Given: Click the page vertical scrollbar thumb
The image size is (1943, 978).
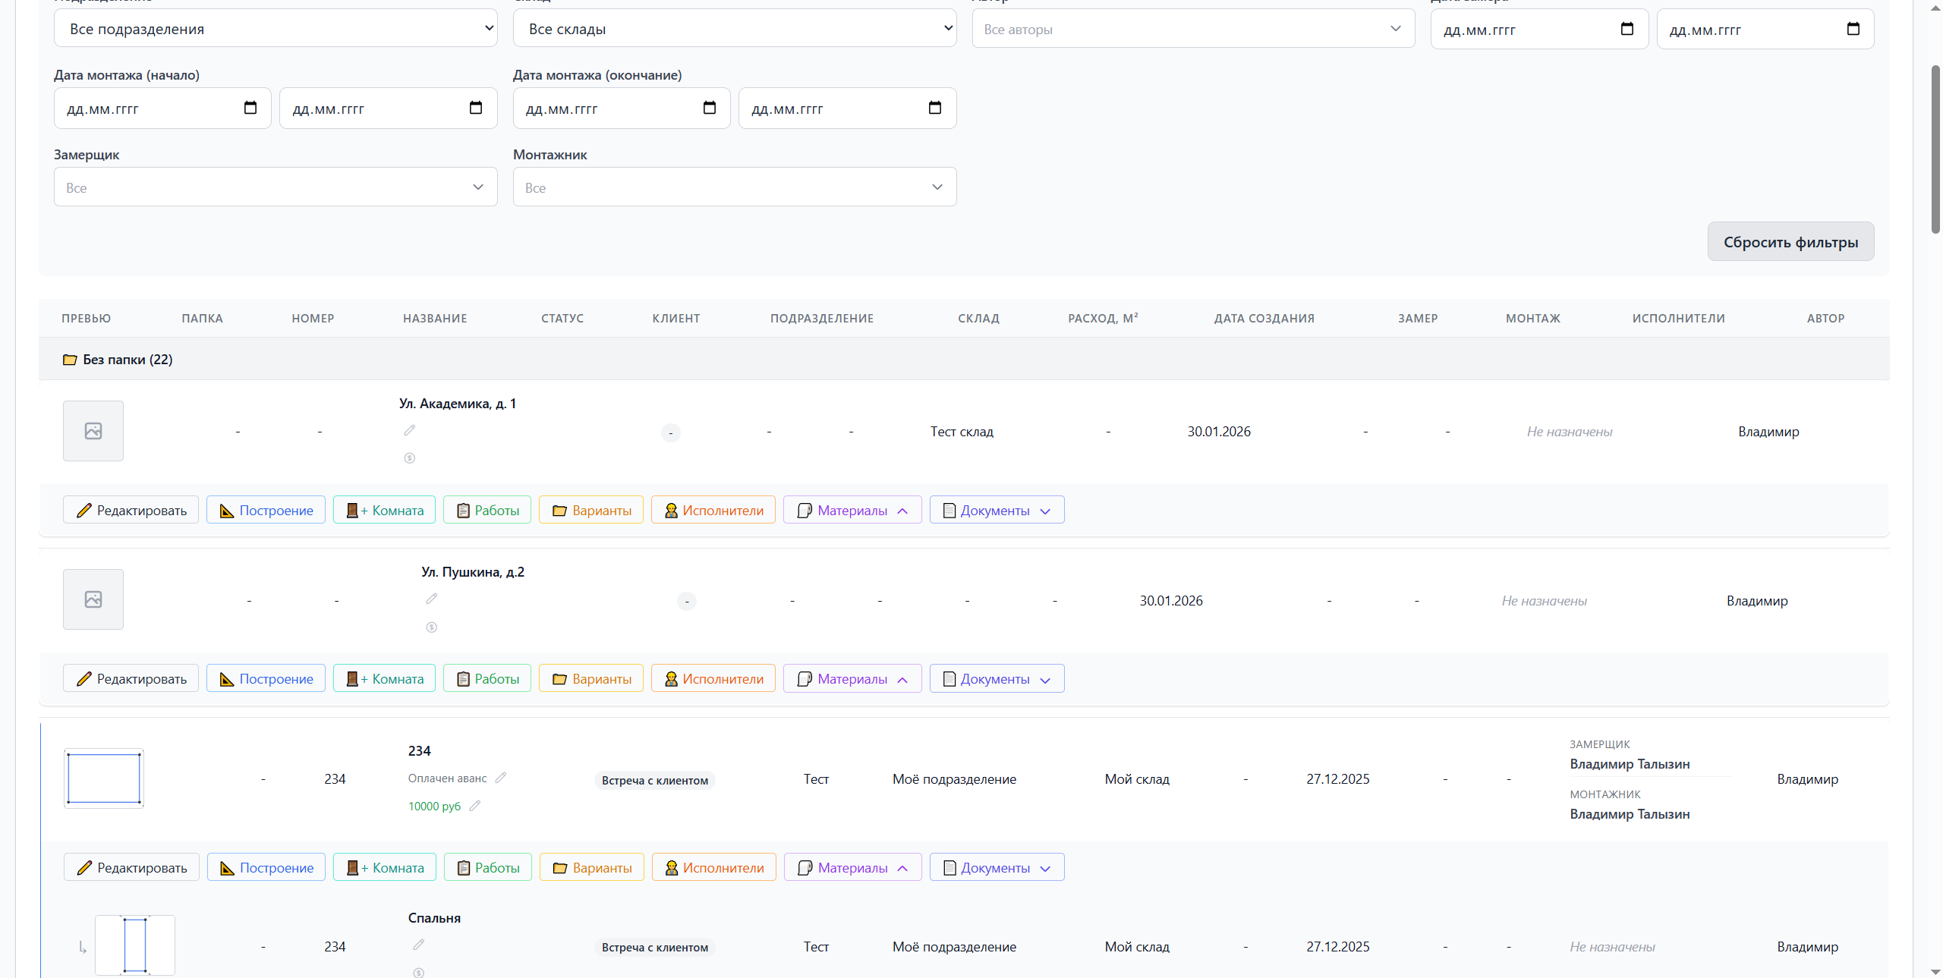Looking at the screenshot, I should [x=1935, y=148].
